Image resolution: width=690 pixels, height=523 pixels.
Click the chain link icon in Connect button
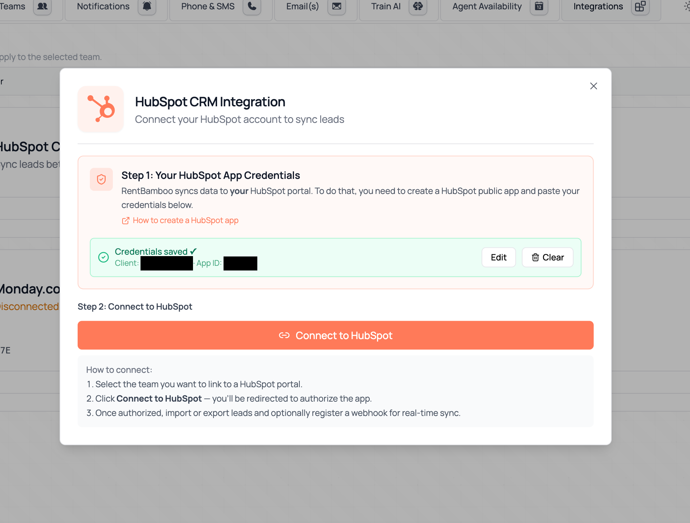[x=284, y=335]
